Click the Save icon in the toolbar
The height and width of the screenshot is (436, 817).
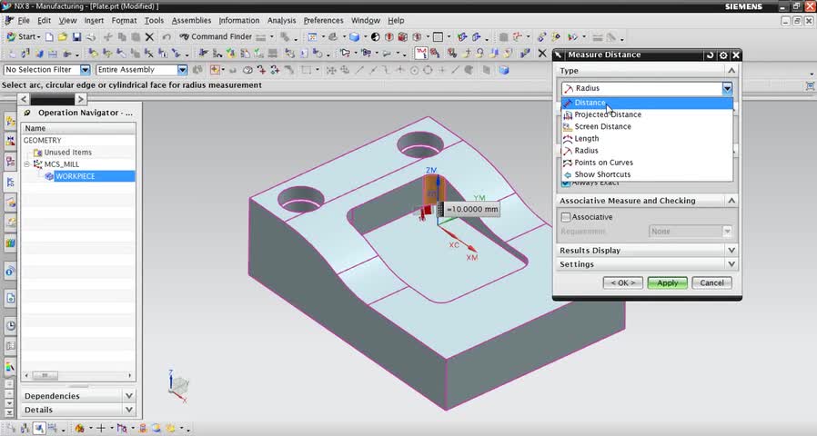pos(77,37)
